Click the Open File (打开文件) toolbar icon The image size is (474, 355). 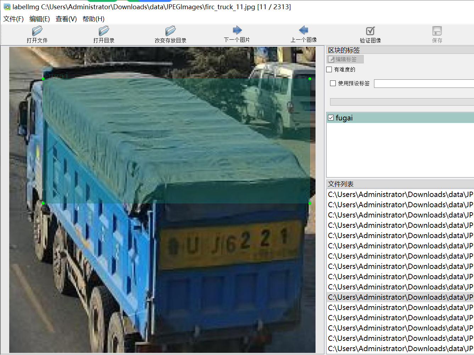(37, 31)
